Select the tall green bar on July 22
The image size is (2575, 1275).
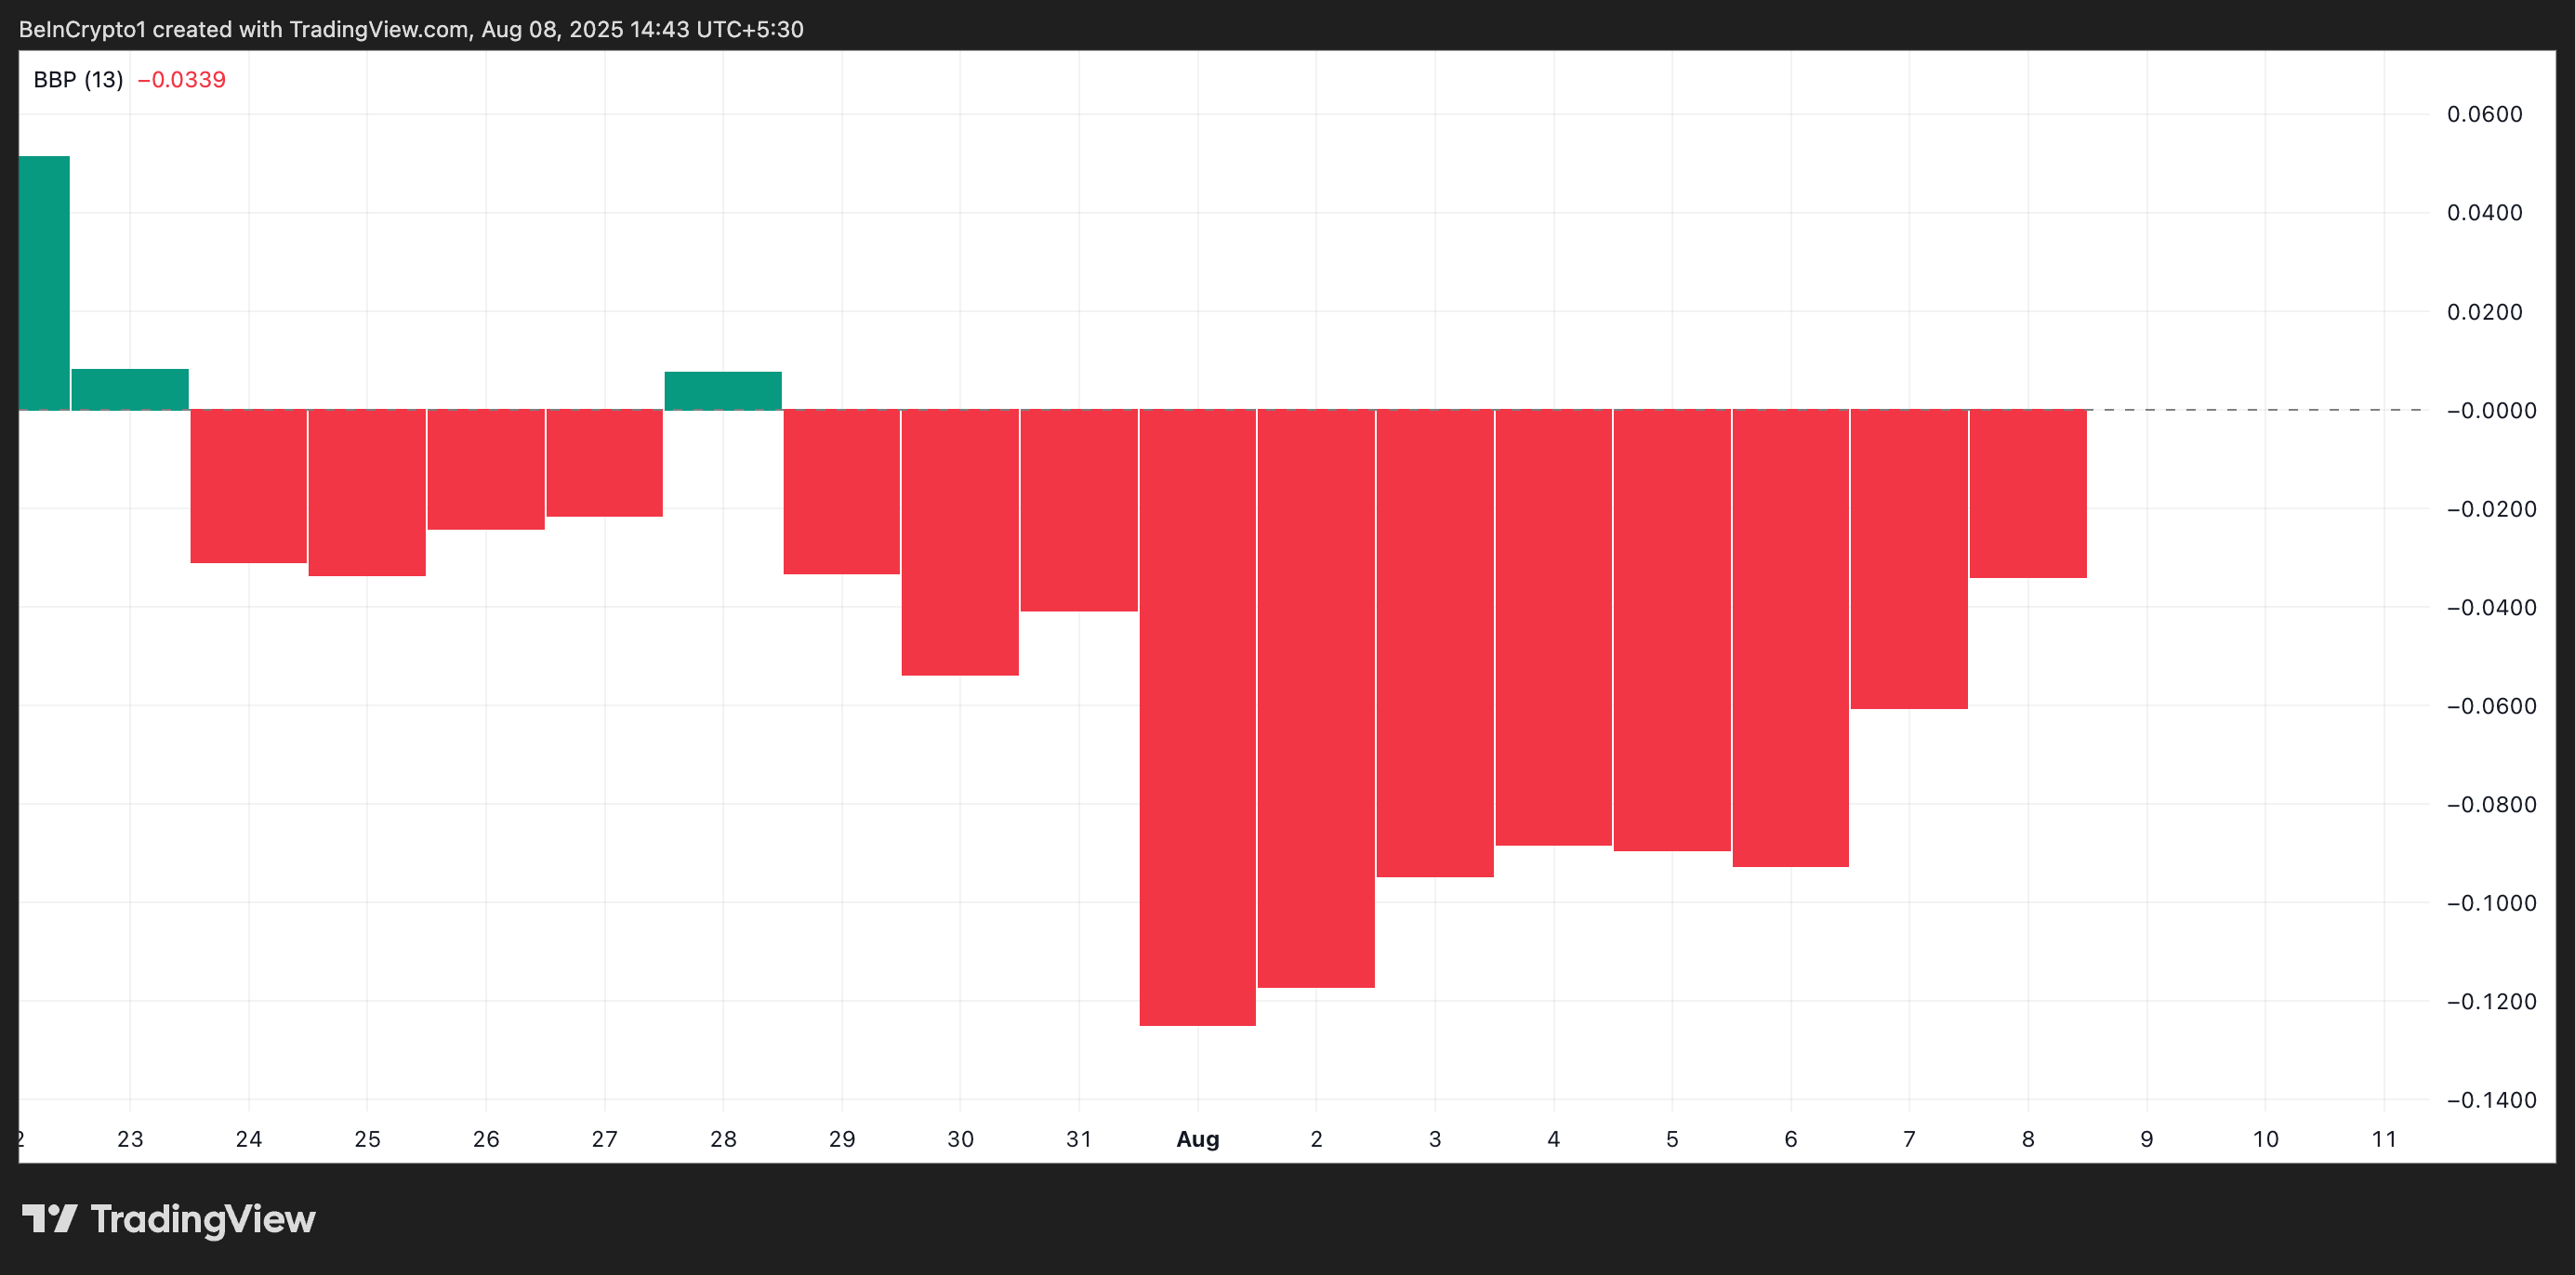pyautogui.click(x=44, y=280)
